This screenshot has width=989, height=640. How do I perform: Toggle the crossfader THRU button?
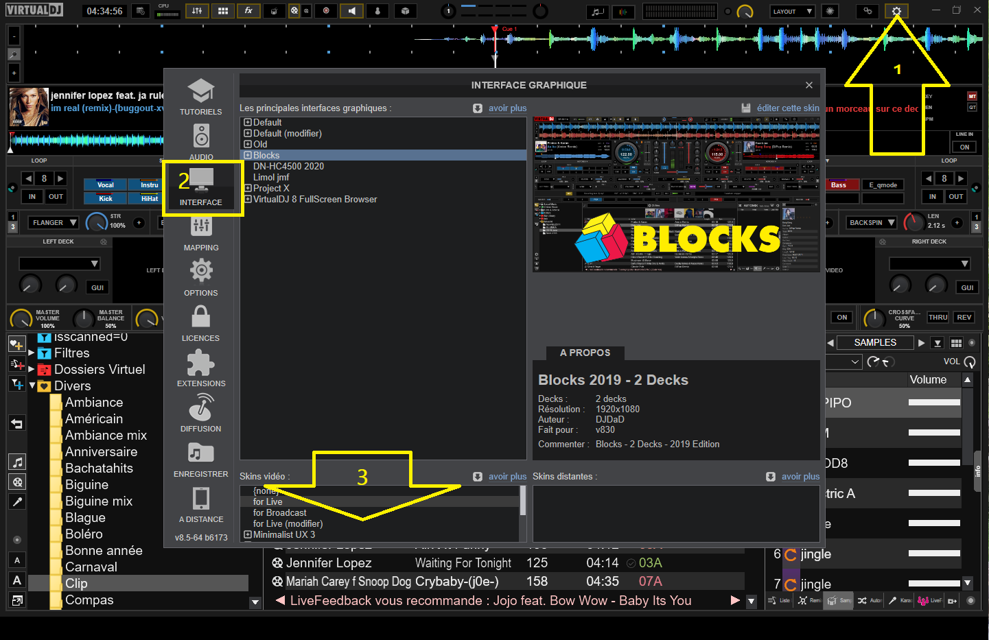[938, 318]
